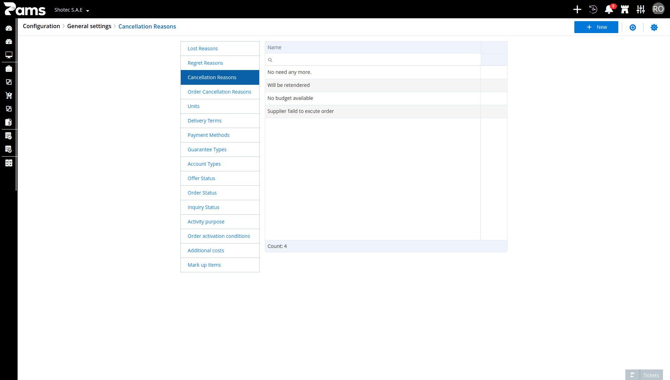Expand the Shotec S.A.E company dropdown
670x380 pixels.
(x=72, y=10)
